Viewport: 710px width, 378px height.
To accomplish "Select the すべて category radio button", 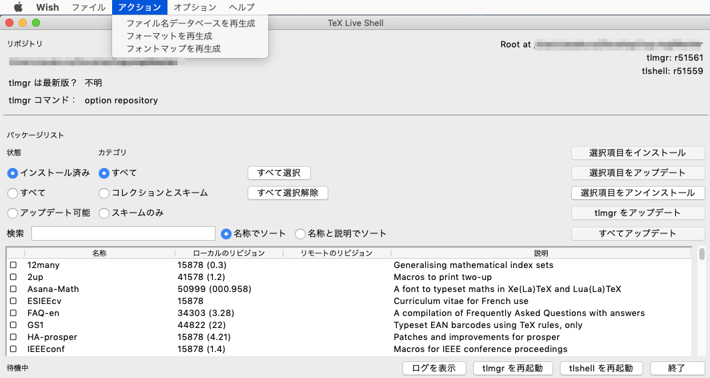I will pos(104,173).
